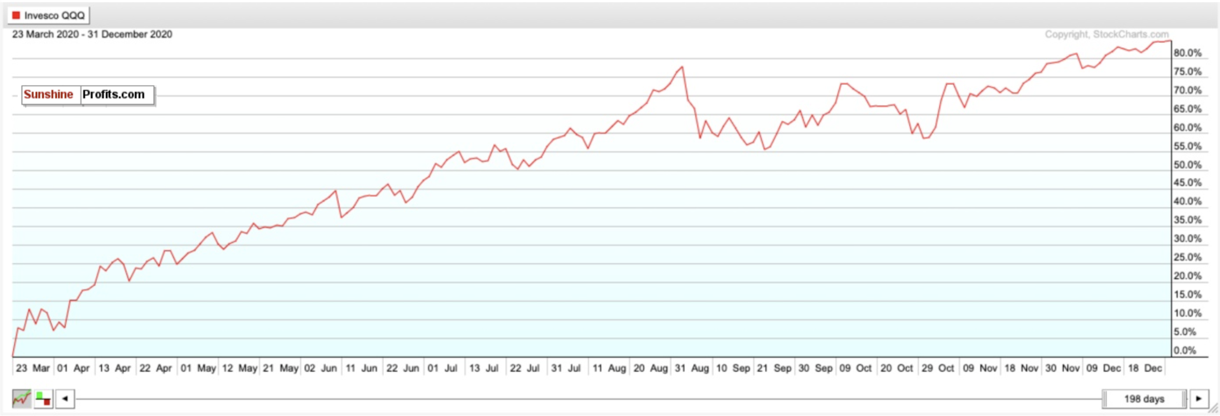Click the 70.0% axis label
This screenshot has width=1220, height=416.
pyautogui.click(x=1187, y=91)
